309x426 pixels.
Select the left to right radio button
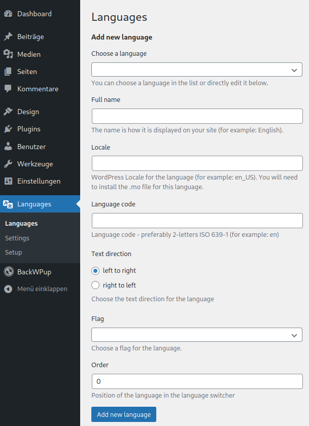coord(95,271)
